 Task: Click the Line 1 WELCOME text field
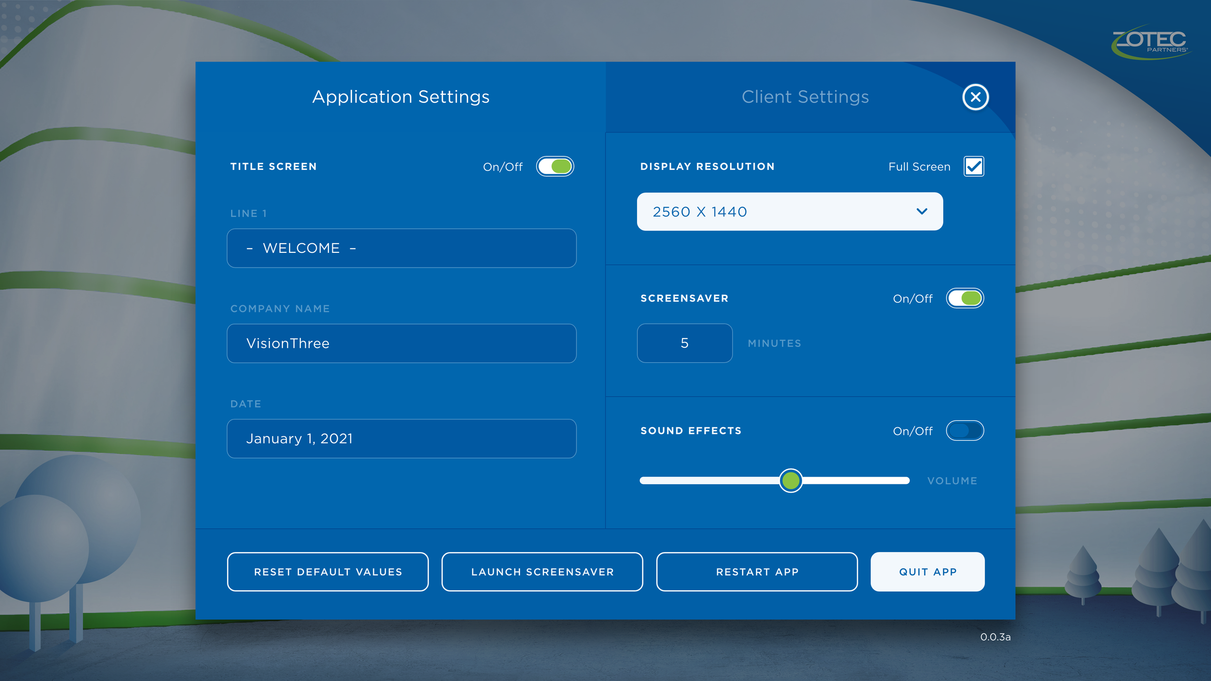point(402,248)
